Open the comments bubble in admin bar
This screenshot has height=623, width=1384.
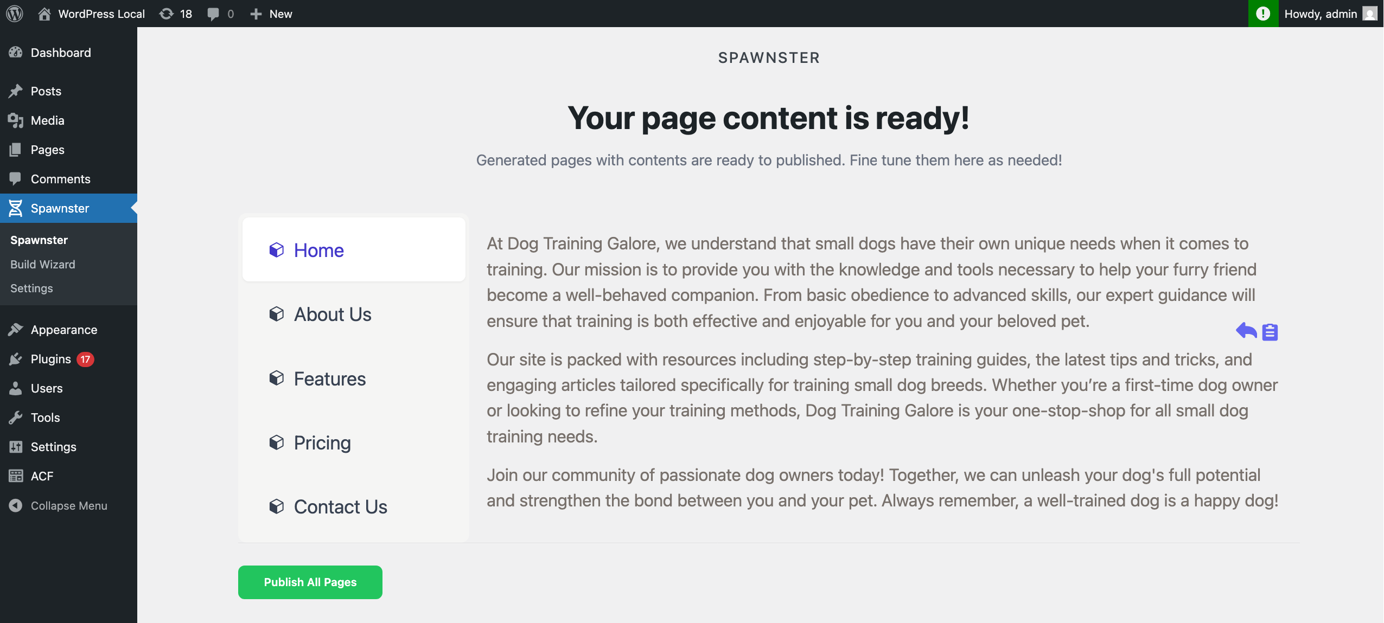pyautogui.click(x=220, y=14)
